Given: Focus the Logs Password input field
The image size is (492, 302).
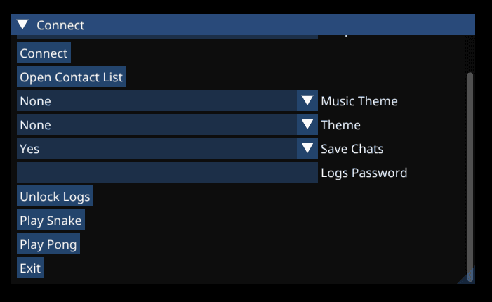Looking at the screenshot, I should 167,173.
